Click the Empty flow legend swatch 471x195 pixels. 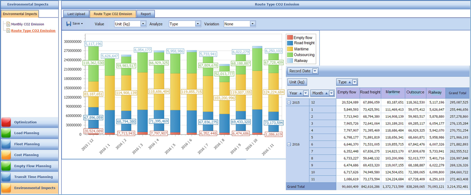(x=290, y=37)
